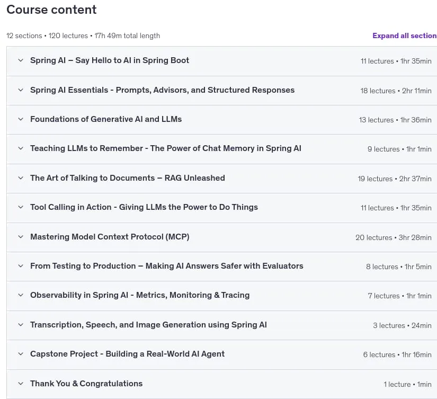Expand chevron beside Teaching LLMs to Remember
This screenshot has height=399, width=437.
(x=21, y=148)
